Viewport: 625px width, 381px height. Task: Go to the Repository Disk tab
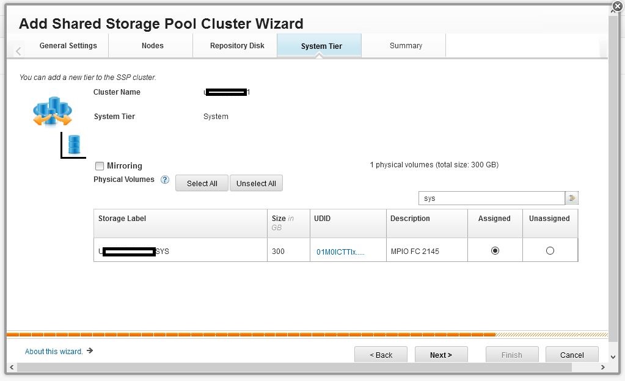pos(237,46)
